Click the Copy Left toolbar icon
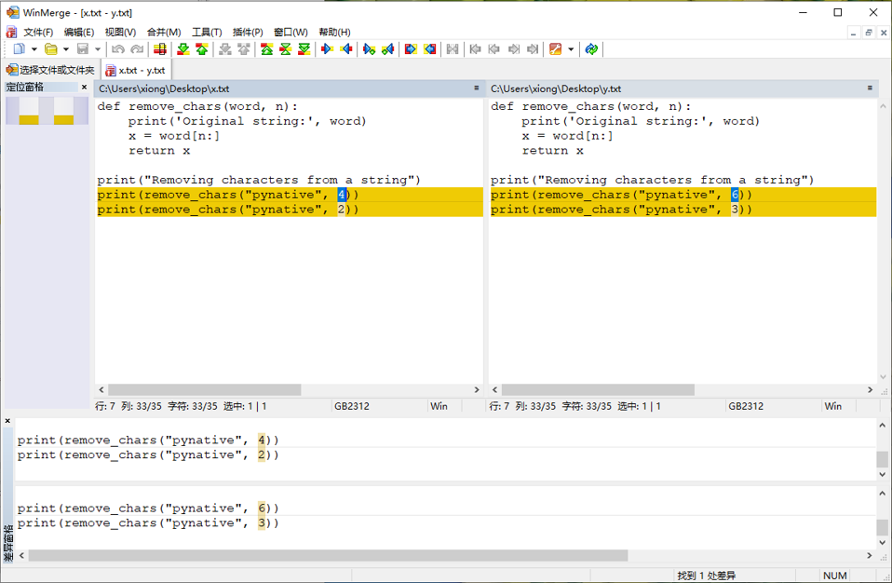Screen dimensions: 892x583 click(345, 49)
